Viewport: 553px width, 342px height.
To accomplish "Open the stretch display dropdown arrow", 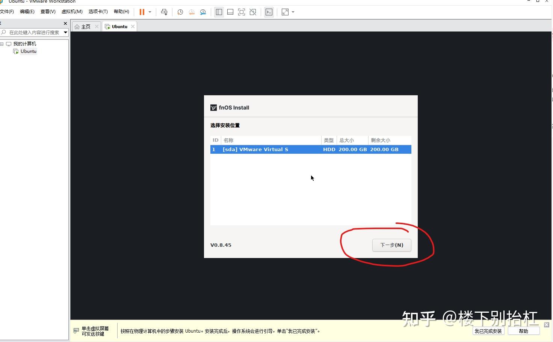I will pos(293,12).
